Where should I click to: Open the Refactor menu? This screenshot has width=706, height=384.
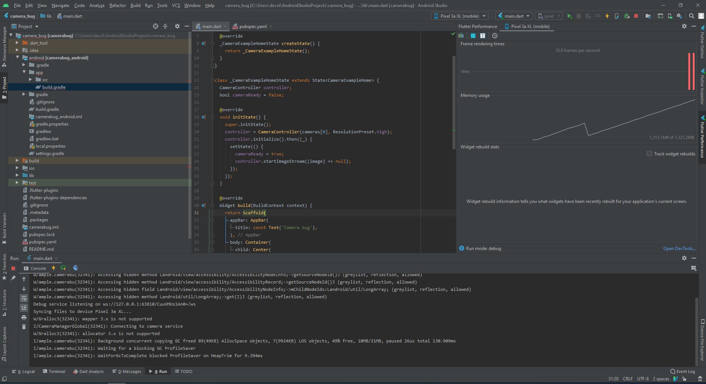coord(117,5)
